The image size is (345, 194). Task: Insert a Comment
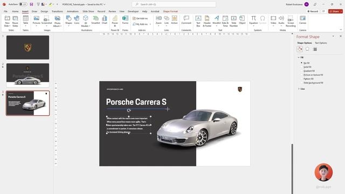[x=187, y=20]
